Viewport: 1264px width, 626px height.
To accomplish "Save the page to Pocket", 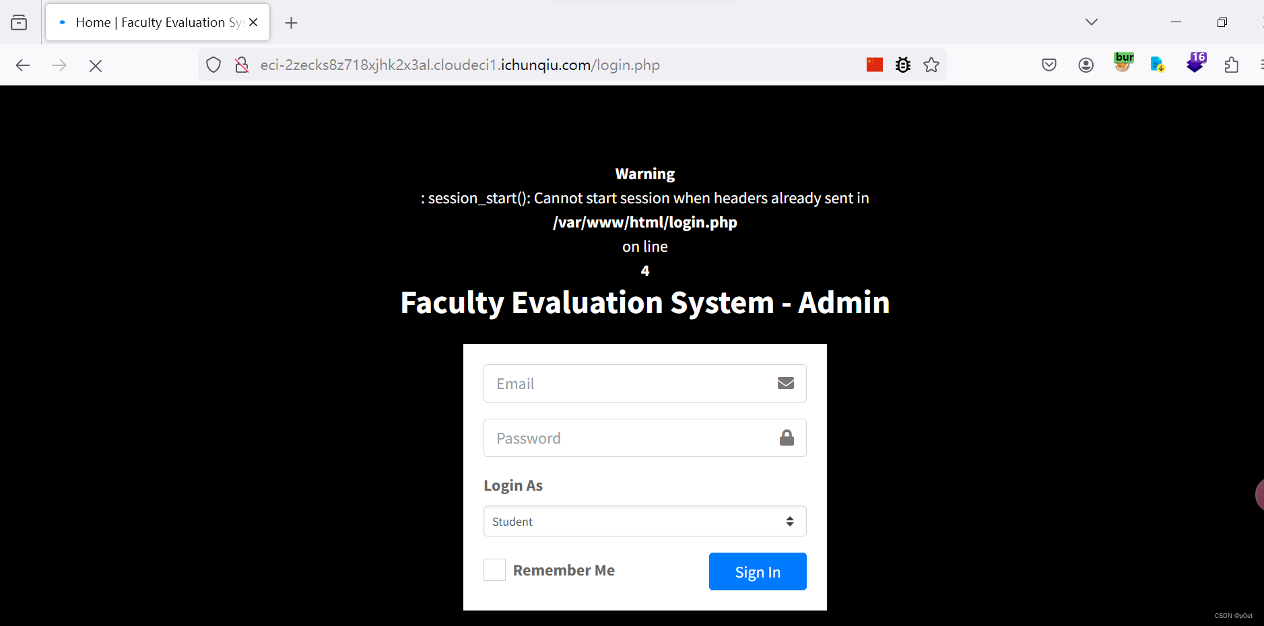I will [1049, 65].
